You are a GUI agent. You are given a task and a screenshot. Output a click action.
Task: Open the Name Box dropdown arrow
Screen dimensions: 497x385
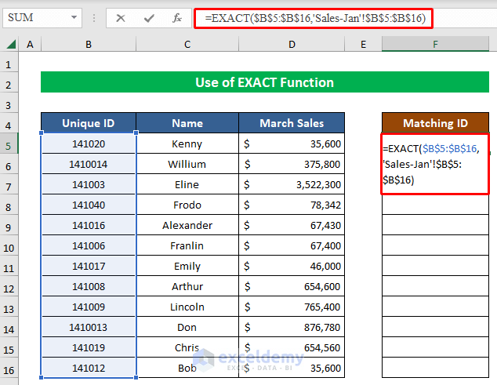click(x=74, y=18)
